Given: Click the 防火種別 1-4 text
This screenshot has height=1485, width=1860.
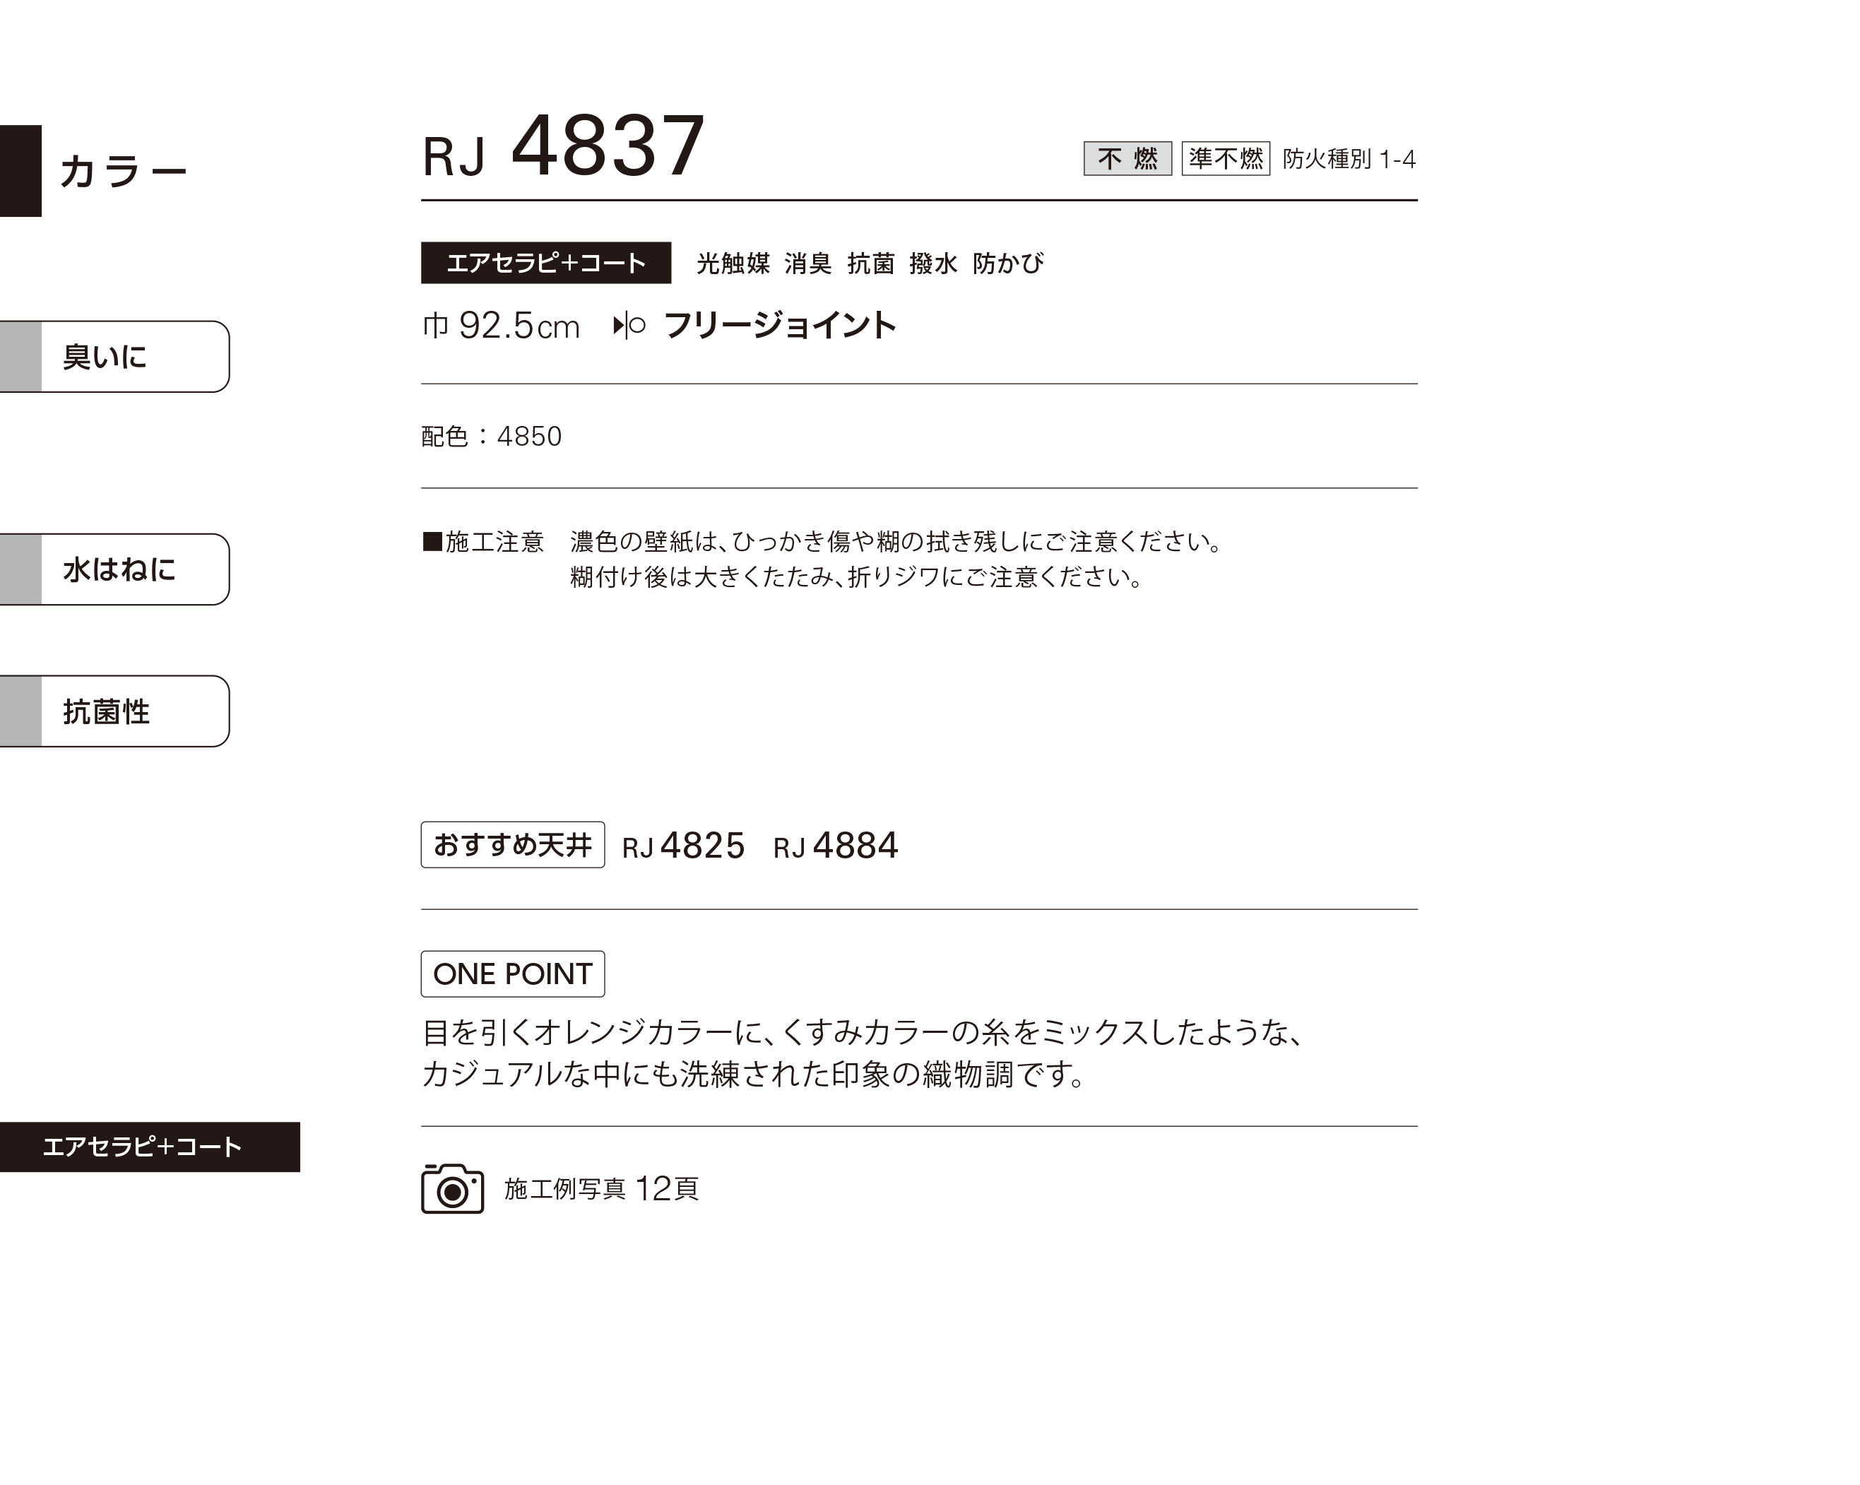Looking at the screenshot, I should [1349, 159].
